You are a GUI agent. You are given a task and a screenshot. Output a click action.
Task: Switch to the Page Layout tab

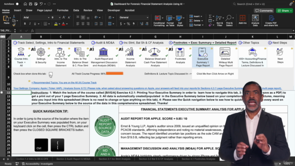(44, 10)
